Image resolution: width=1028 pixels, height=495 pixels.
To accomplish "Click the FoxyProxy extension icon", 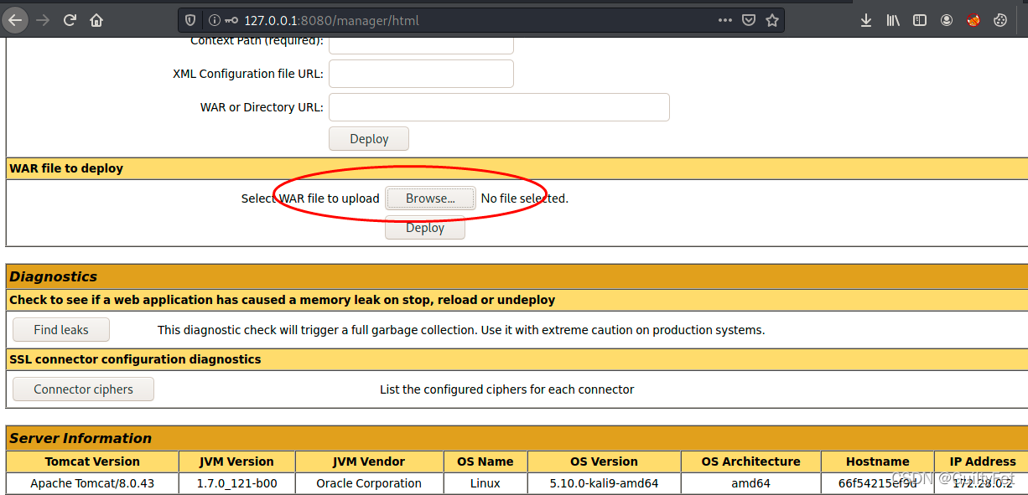I will click(x=973, y=20).
